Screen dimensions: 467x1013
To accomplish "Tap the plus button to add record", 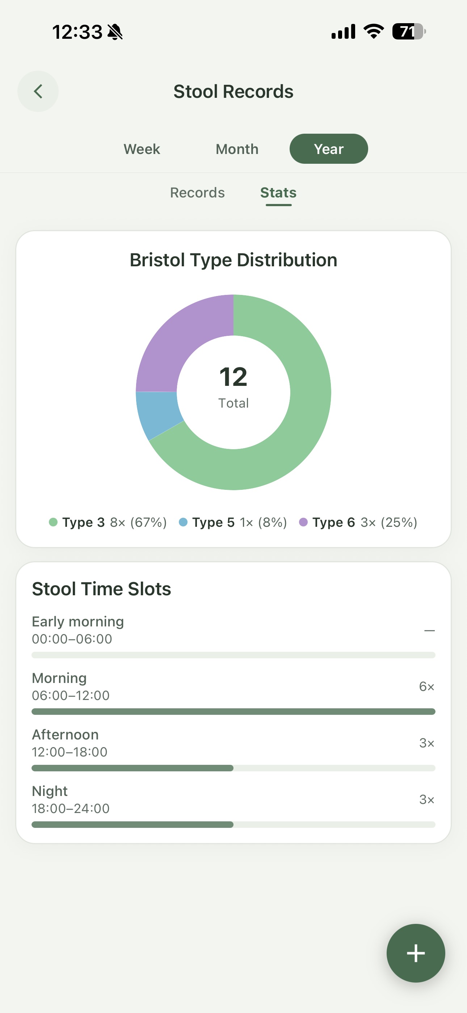I will pos(416,953).
